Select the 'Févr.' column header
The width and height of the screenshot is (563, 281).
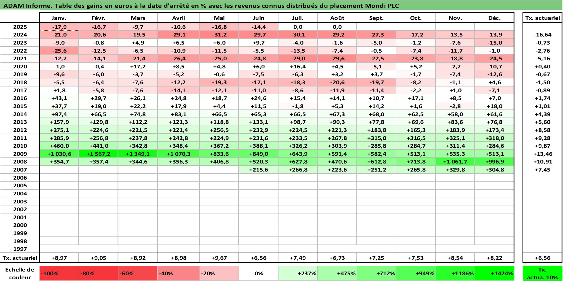click(x=98, y=18)
